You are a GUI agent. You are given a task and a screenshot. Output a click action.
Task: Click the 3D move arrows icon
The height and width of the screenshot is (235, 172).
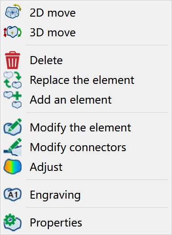point(13,32)
